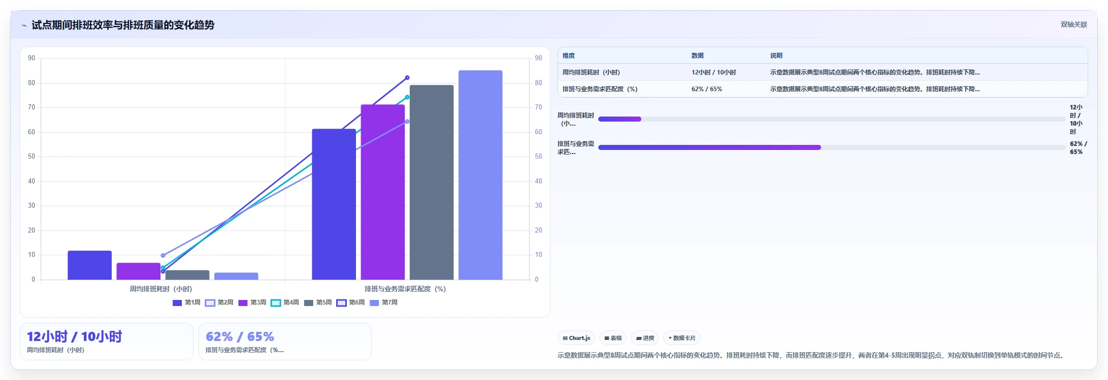1108x380 pixels.
Task: Toggle the 第7周 legend item
Action: tap(383, 302)
